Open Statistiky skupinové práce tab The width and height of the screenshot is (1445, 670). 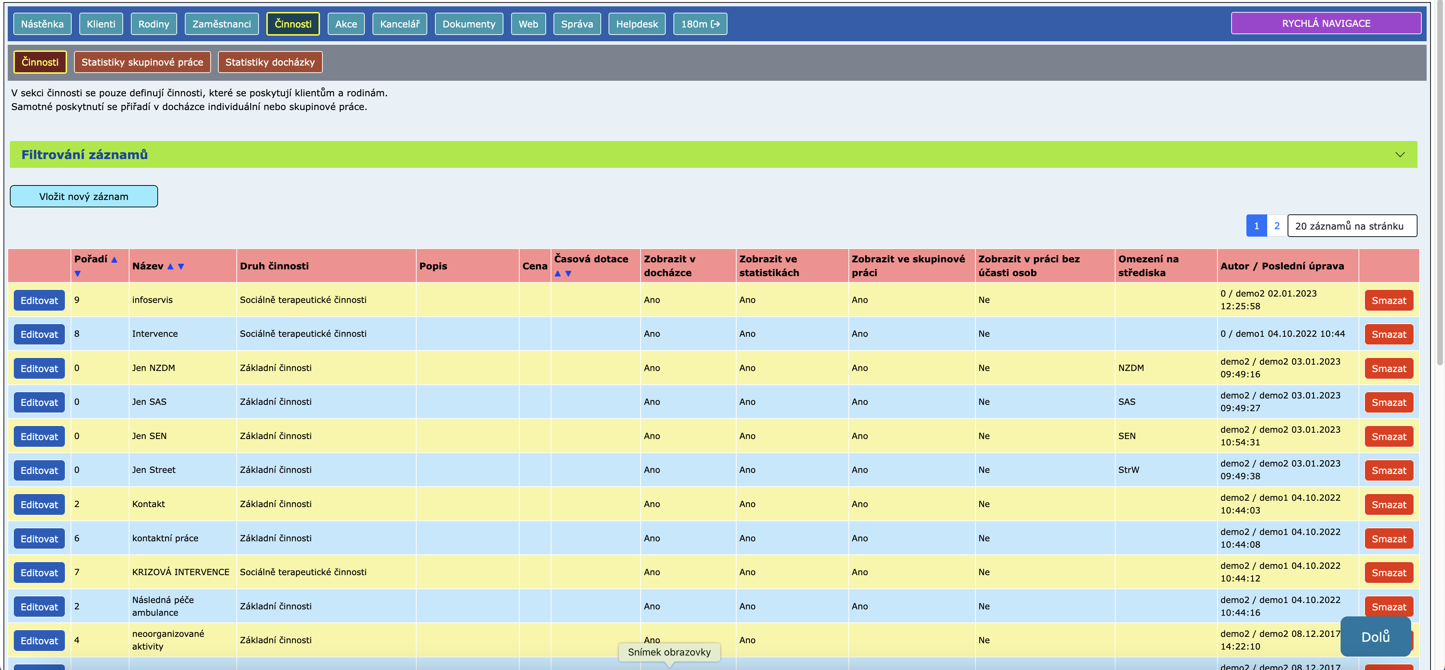tap(142, 62)
